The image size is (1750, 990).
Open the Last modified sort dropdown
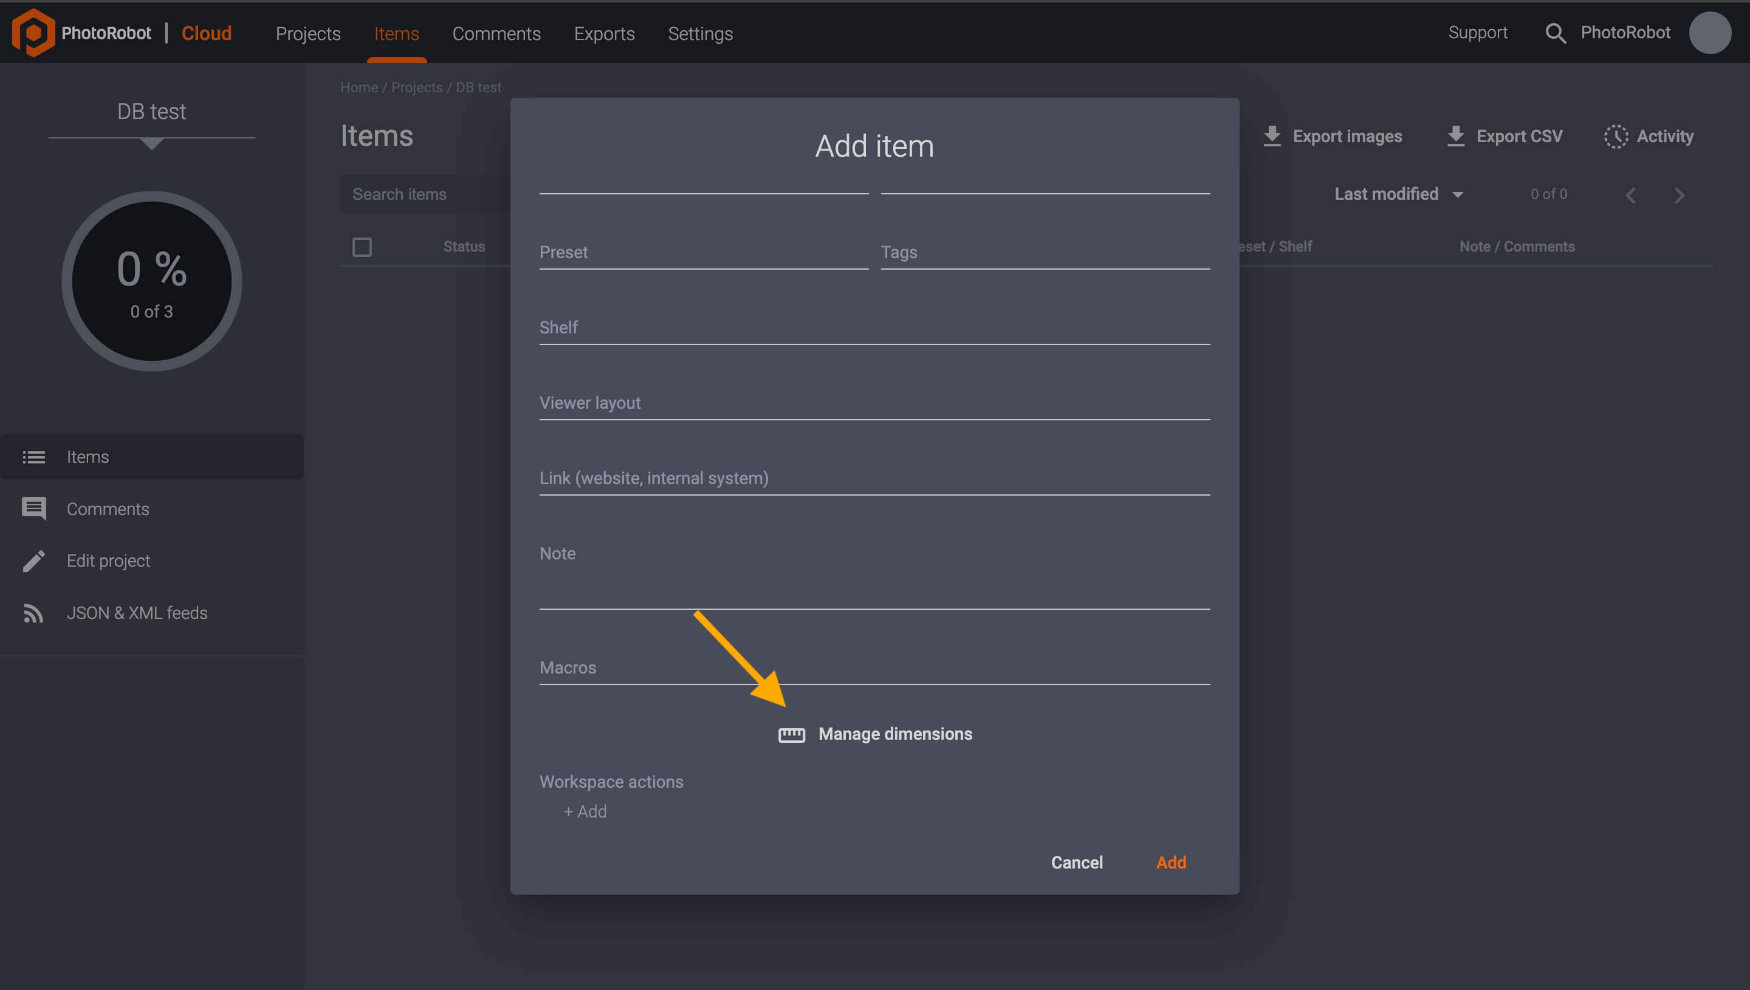pos(1398,194)
